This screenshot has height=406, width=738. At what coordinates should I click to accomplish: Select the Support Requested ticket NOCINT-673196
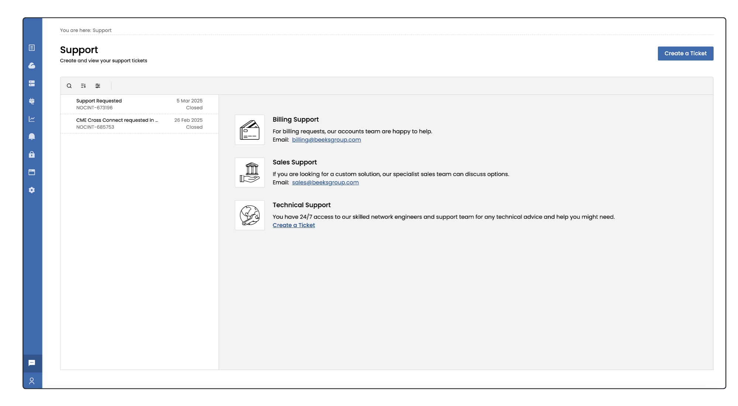click(139, 104)
